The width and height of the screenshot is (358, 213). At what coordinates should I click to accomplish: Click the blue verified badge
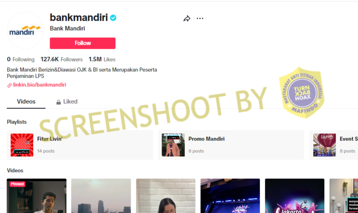click(113, 17)
